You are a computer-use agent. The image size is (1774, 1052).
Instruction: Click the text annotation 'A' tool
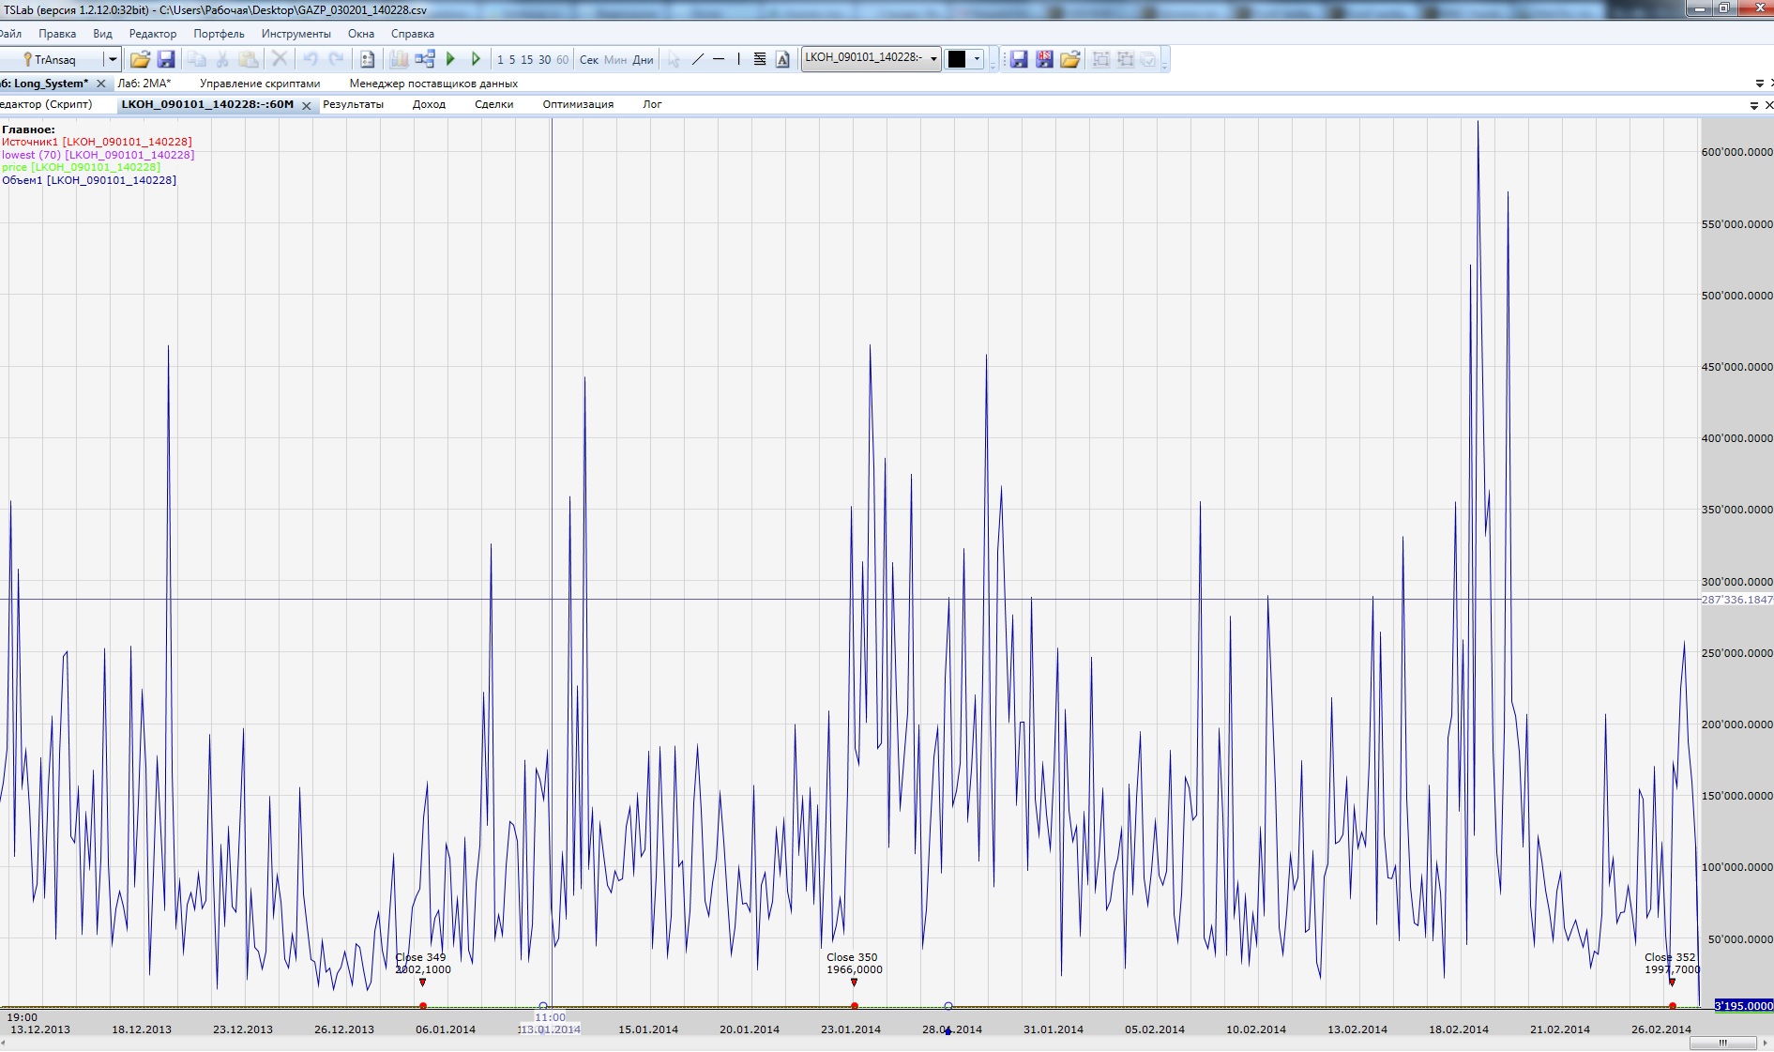tap(782, 59)
